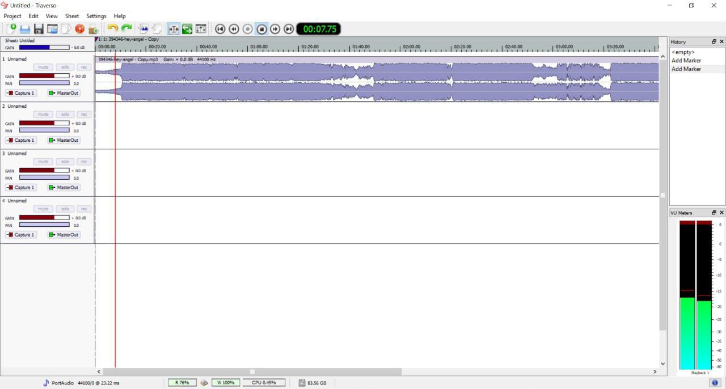The height and width of the screenshot is (389, 726).
Task: Undo the last action with the yellow arrow
Action: click(113, 28)
